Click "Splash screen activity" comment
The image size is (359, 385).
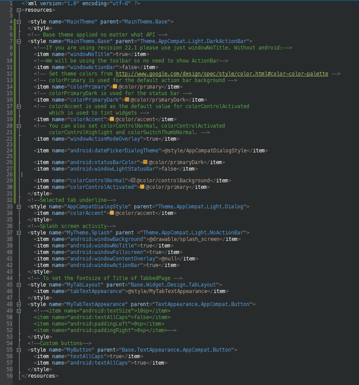73,226
